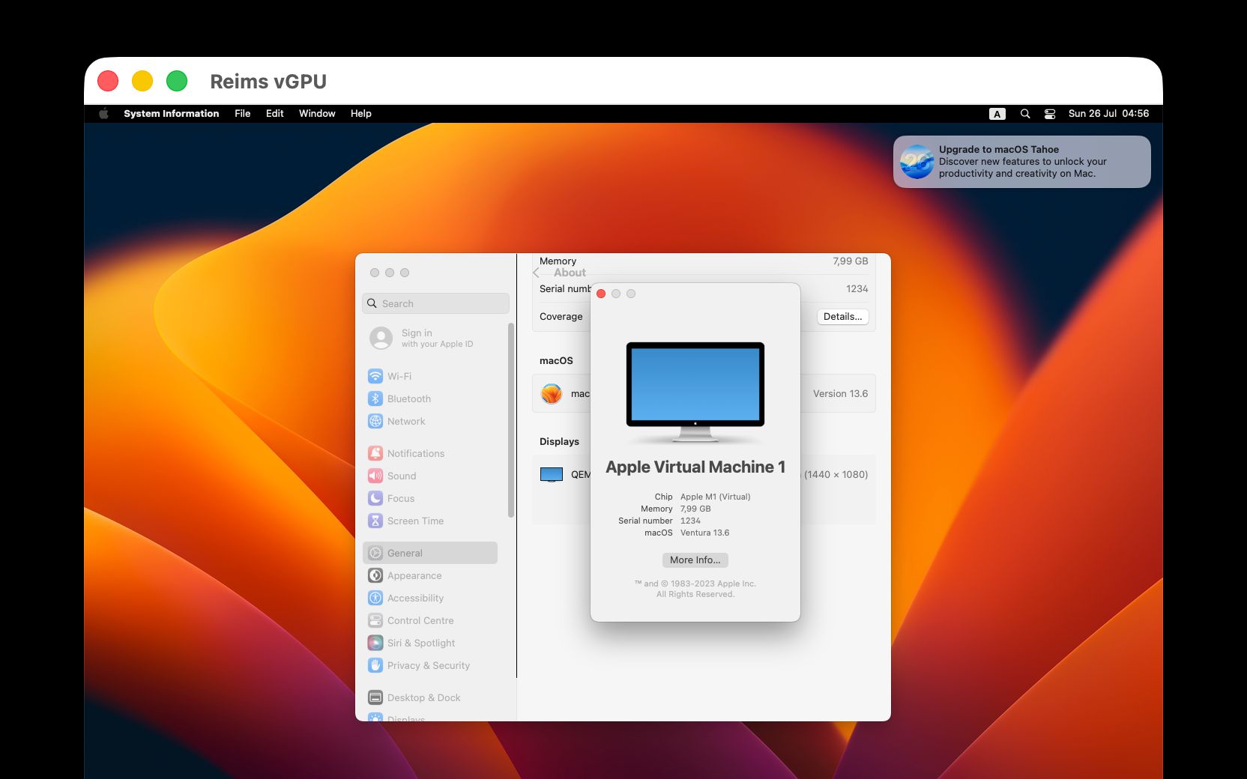
Task: Click the Reims vGPU yellow minimize button
Action: click(x=142, y=81)
